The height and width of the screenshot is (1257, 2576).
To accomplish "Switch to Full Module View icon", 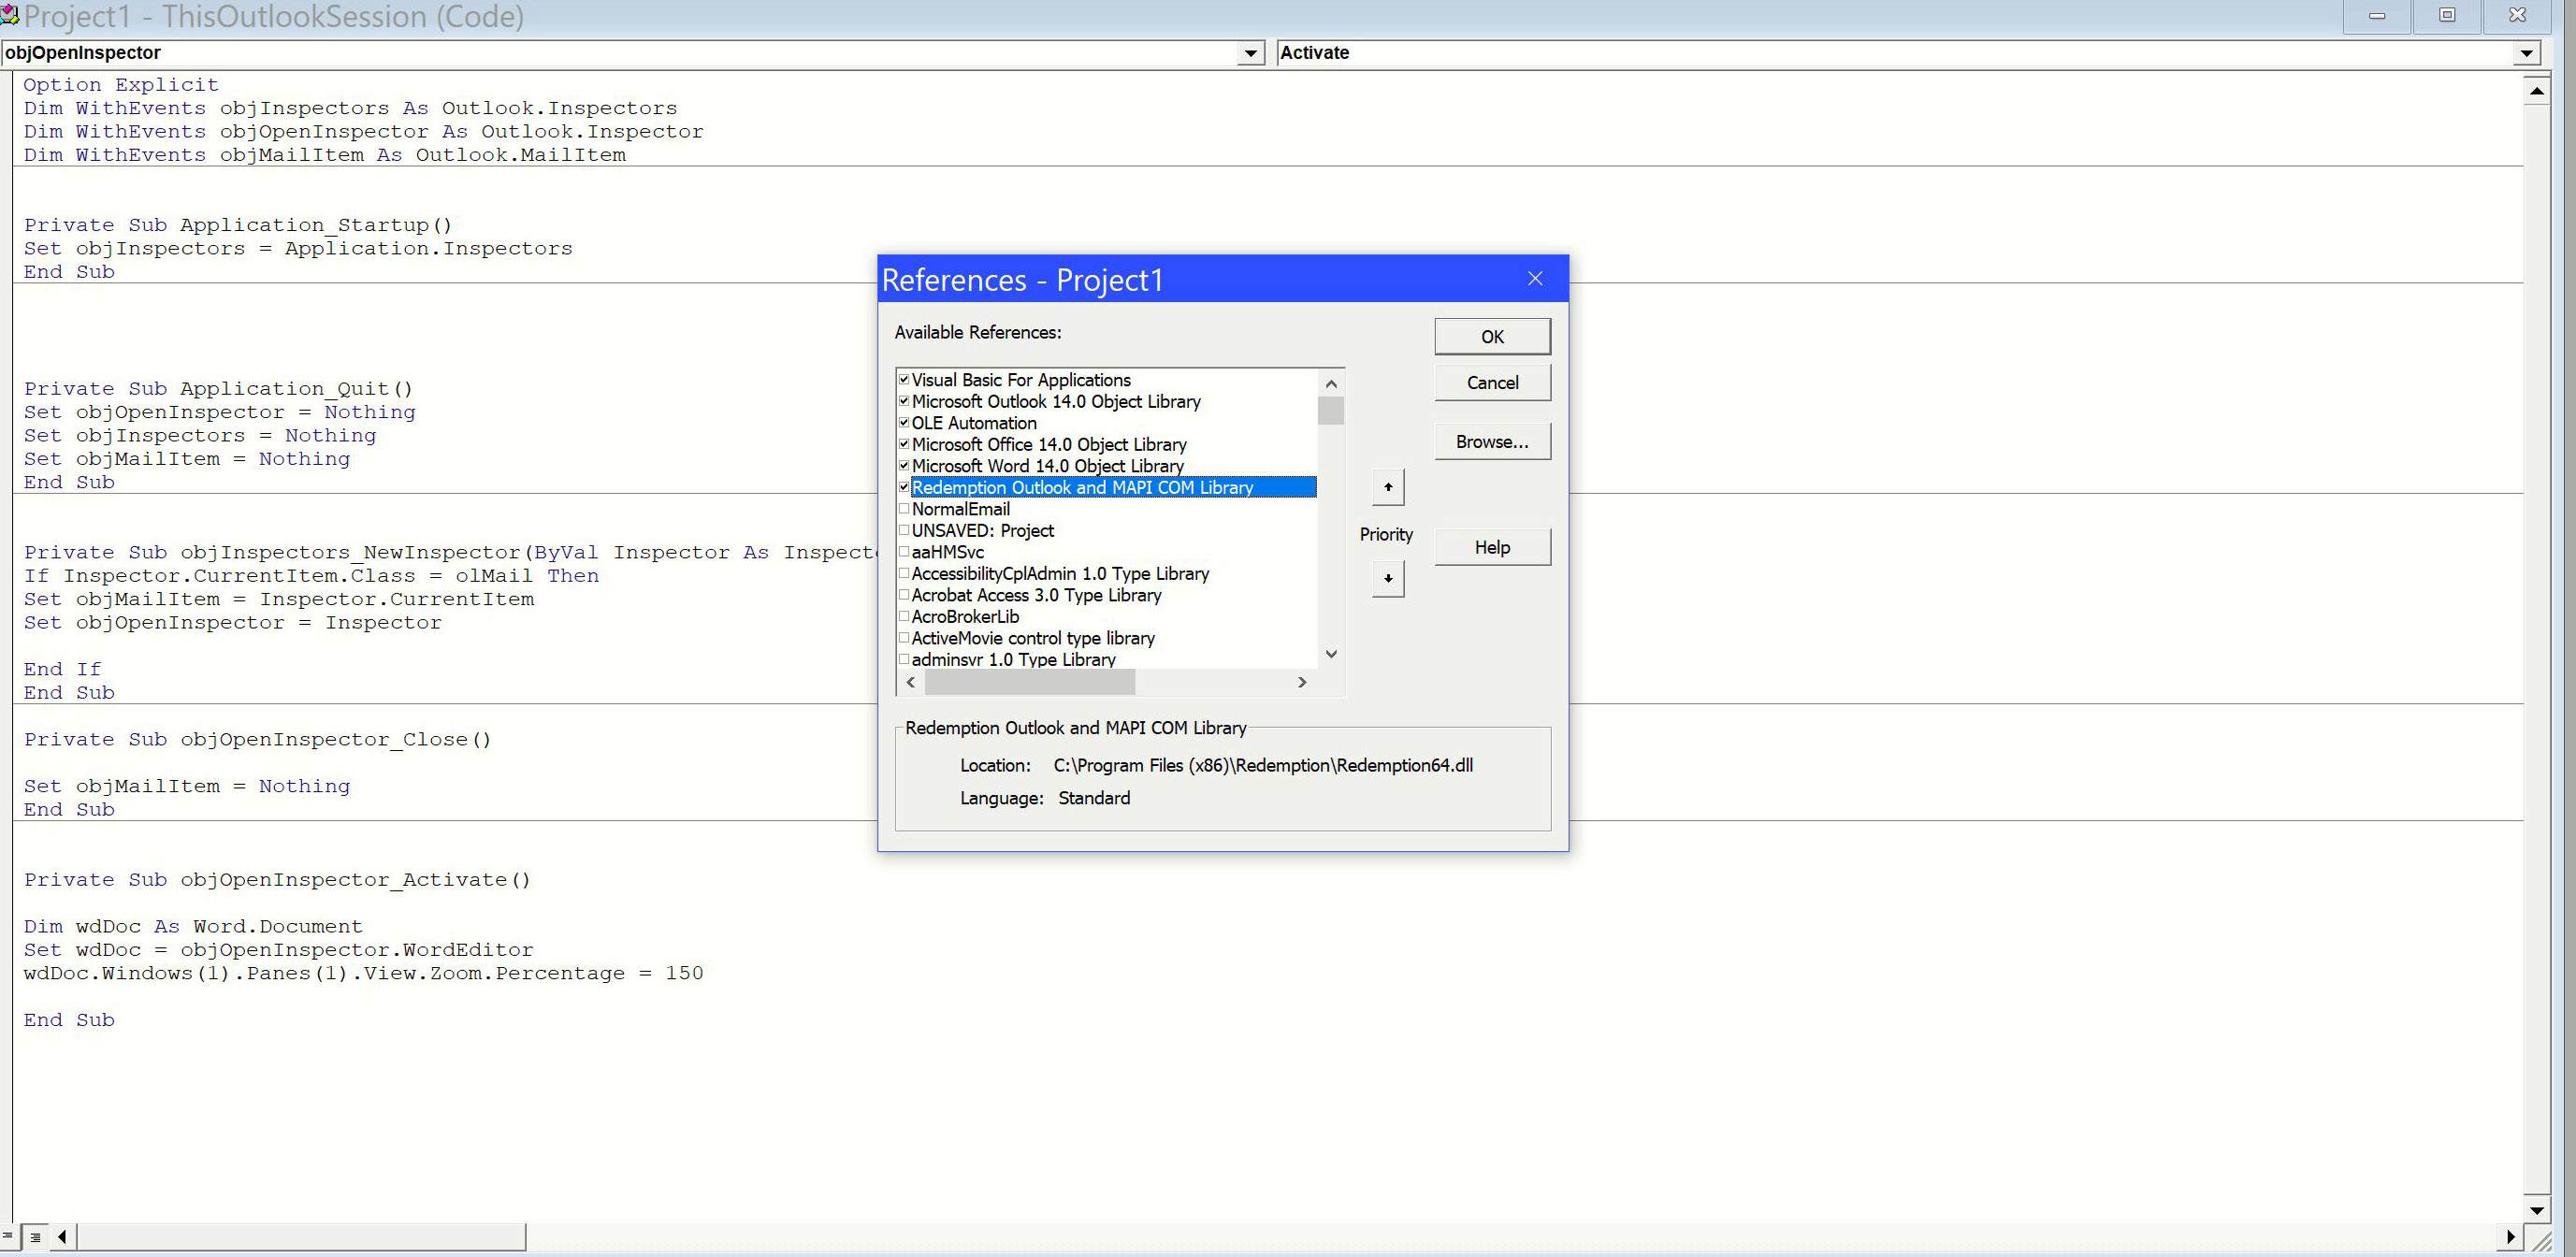I will pyautogui.click(x=35, y=1237).
